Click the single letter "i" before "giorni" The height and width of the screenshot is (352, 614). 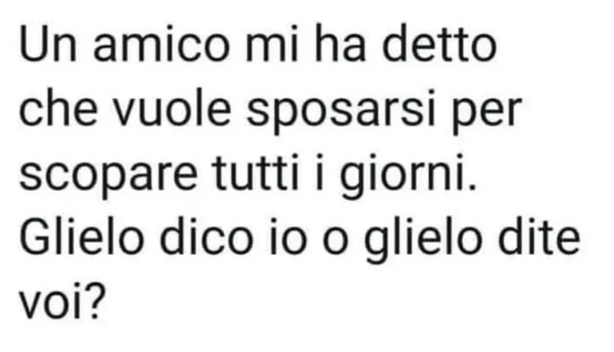pos(319,174)
